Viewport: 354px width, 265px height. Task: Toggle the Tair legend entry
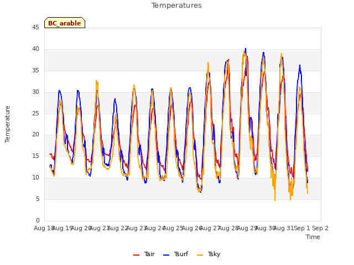pyautogui.click(x=144, y=254)
